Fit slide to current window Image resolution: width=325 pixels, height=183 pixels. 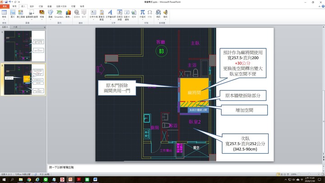point(322,174)
